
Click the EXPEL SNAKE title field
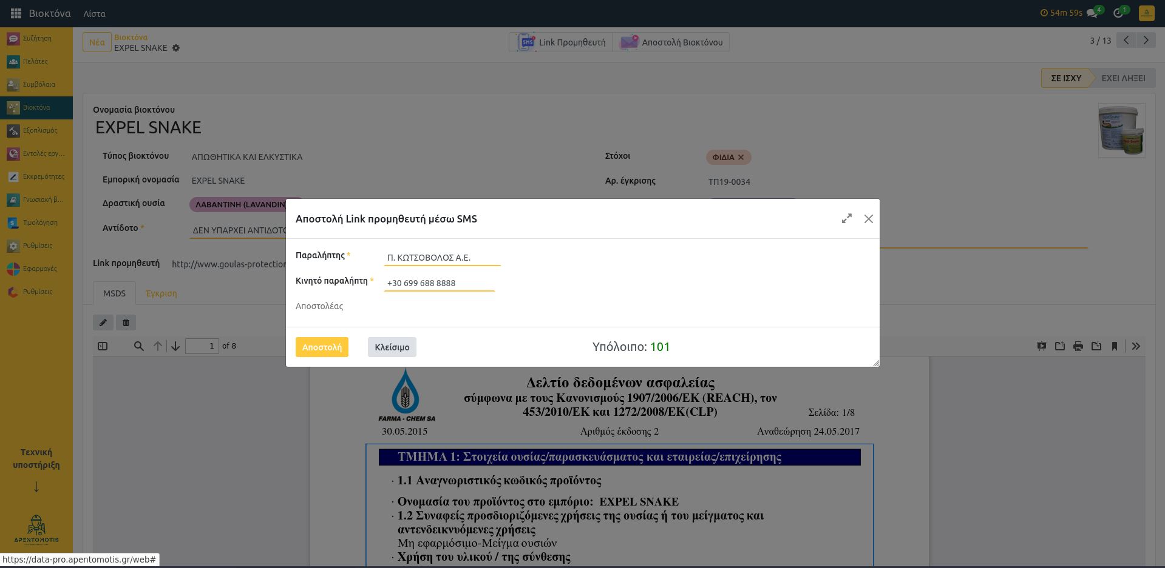tap(148, 127)
